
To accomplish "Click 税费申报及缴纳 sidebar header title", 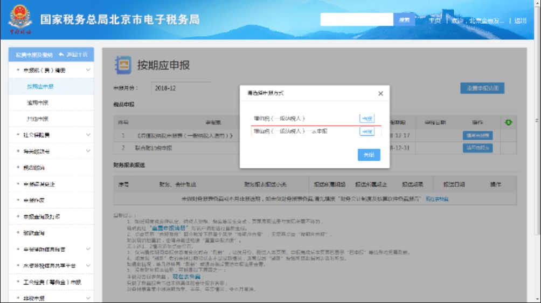I will click(x=34, y=55).
